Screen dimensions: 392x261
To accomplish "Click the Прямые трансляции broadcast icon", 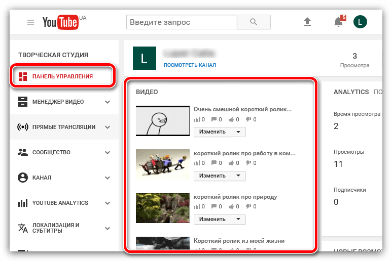I will tap(23, 127).
